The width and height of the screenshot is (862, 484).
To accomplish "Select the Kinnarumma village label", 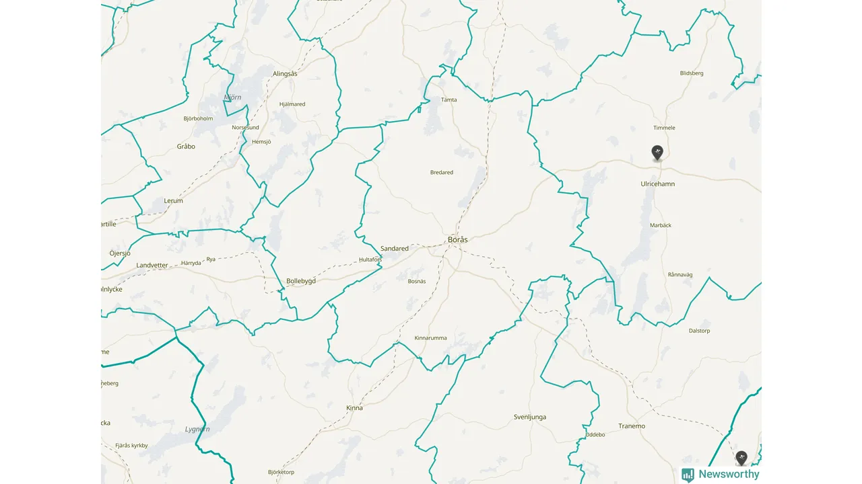I will (x=430, y=338).
